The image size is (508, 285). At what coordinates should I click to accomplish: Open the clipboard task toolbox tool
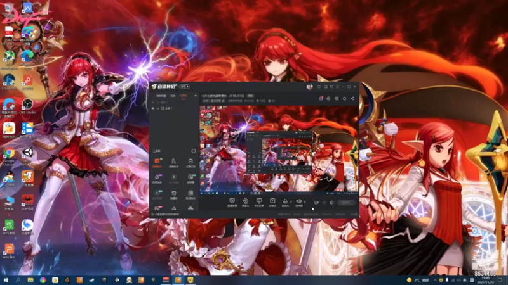pyautogui.click(x=190, y=163)
